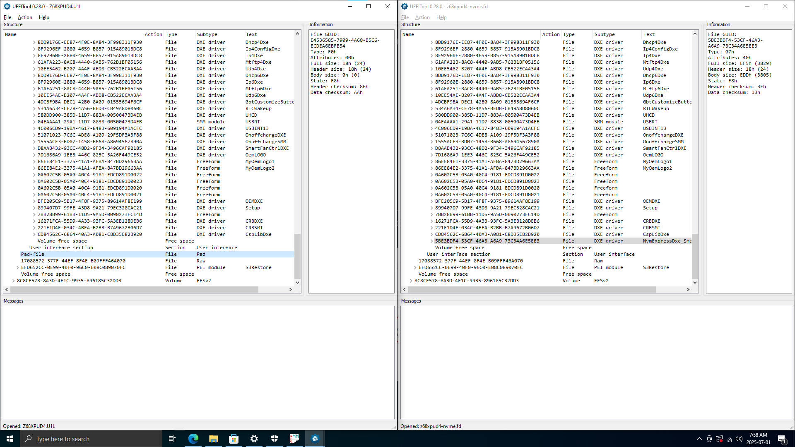Open Help menu in z68xpud4-nvme.fd window
The image size is (795, 447).
[x=441, y=17]
